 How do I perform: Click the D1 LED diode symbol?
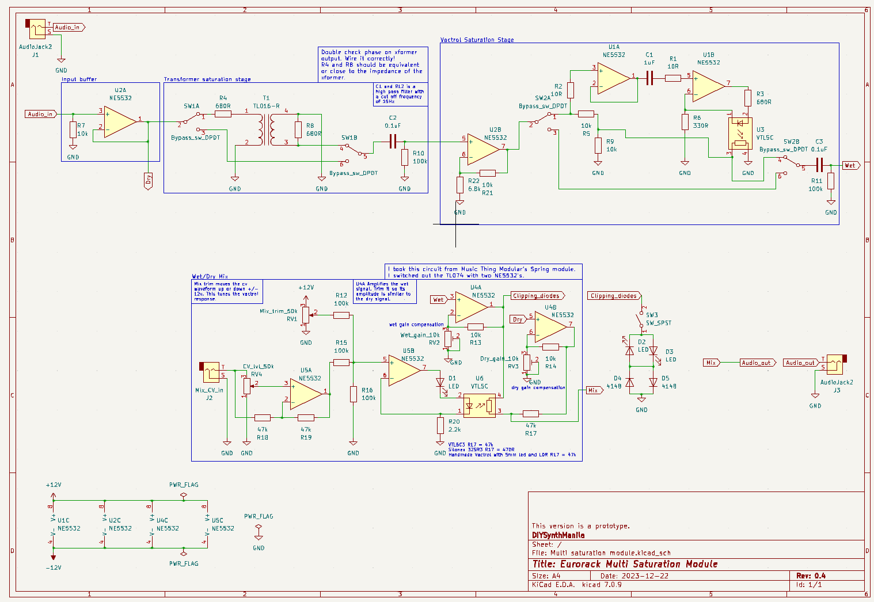coord(440,382)
